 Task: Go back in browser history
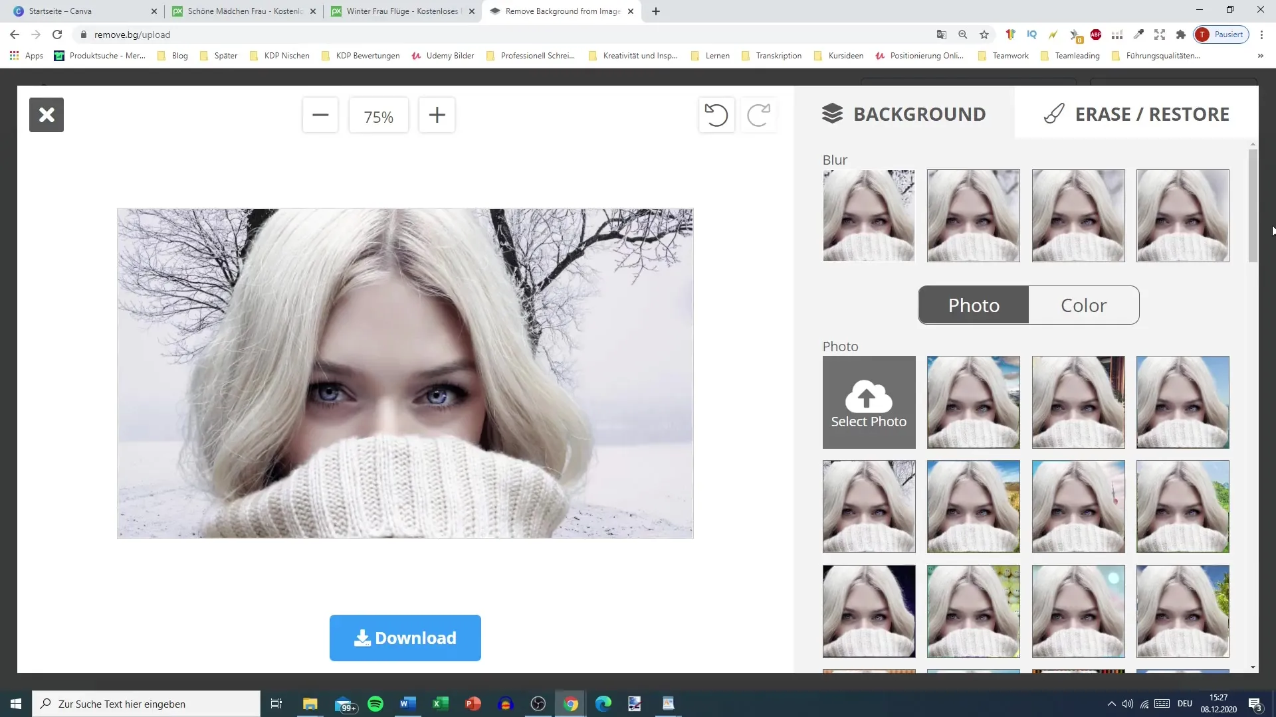[15, 35]
